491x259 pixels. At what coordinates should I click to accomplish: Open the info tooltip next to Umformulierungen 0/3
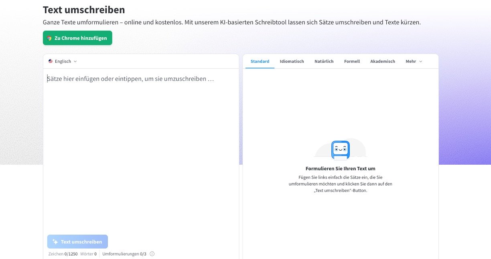(152, 254)
